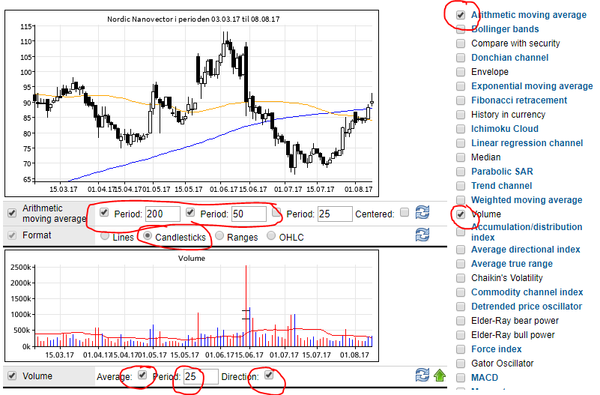
Task: Click the refresh icon in Format row
Action: click(x=422, y=235)
